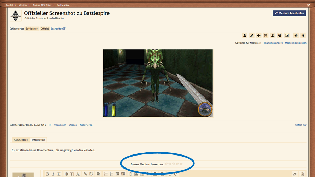
Task: Click insert image icon in editor
Action: [136, 174]
